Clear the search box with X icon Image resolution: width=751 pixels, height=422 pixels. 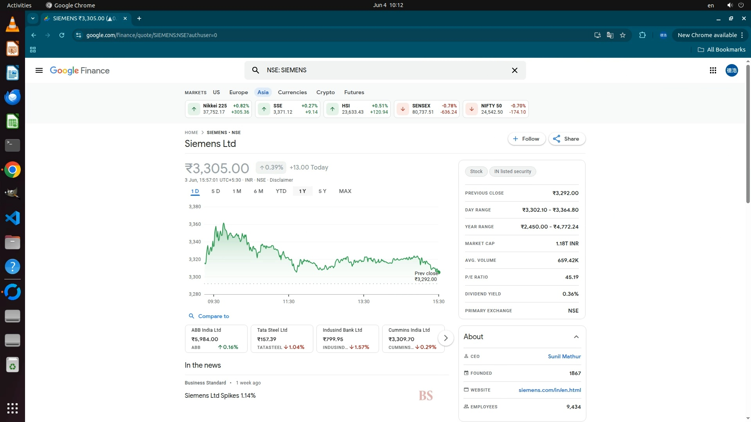pos(514,70)
